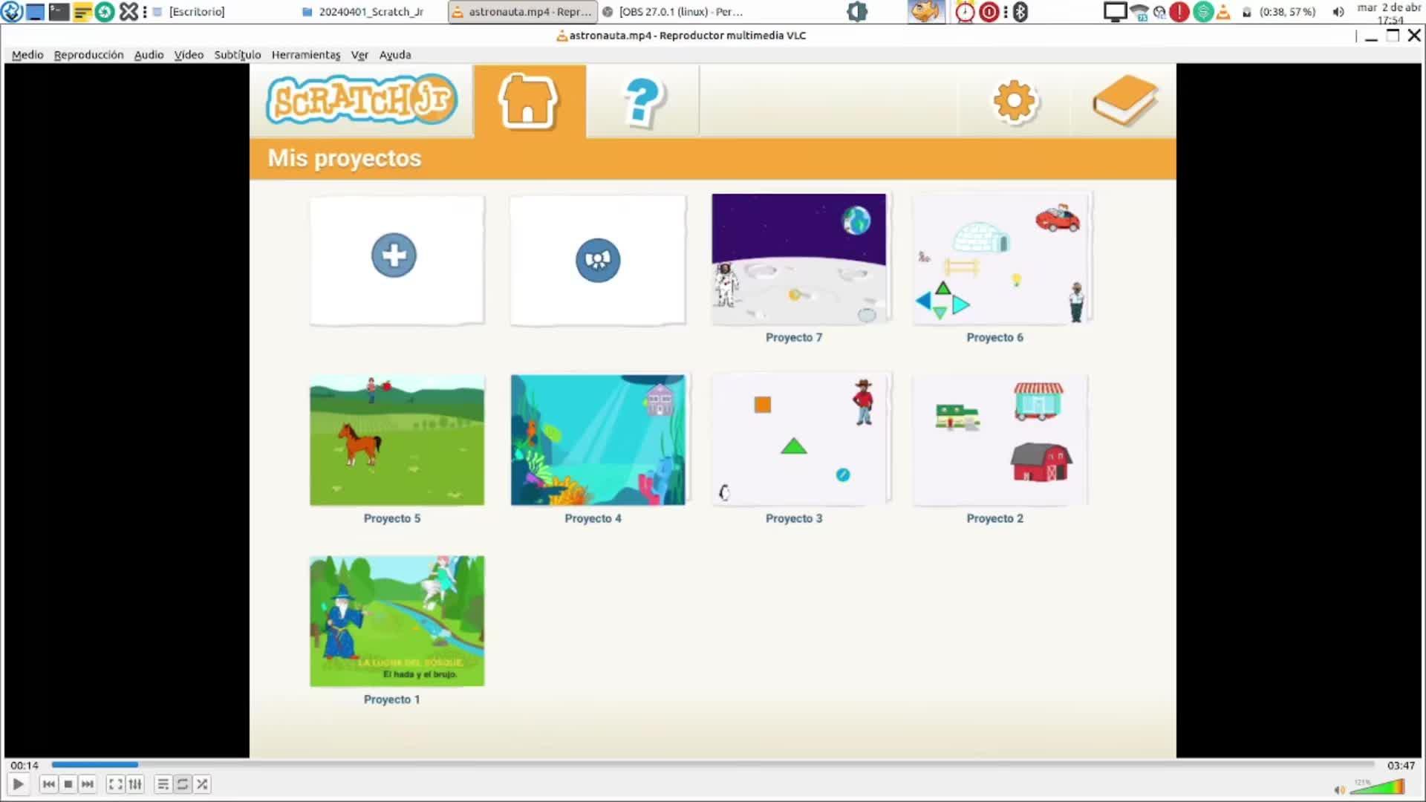Open the Ayuda menu
Screen dimensions: 1426x802
coord(394,55)
